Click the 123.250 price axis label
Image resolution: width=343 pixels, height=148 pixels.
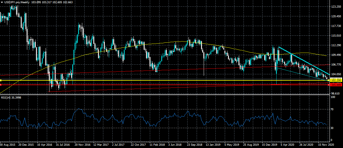(x=335, y=6)
